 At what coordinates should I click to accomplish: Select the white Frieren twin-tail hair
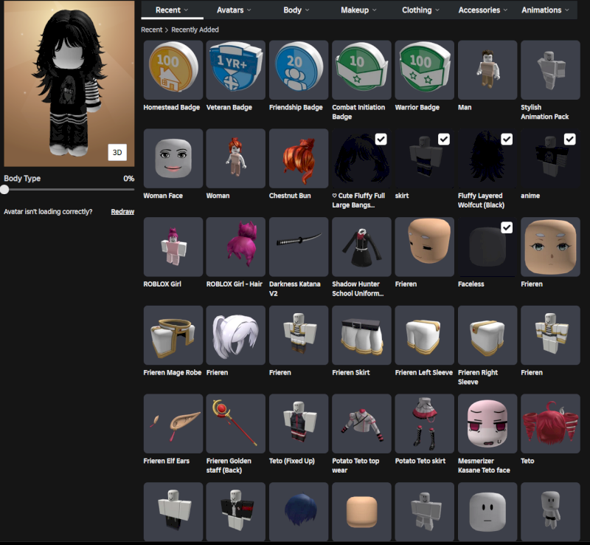click(x=236, y=335)
